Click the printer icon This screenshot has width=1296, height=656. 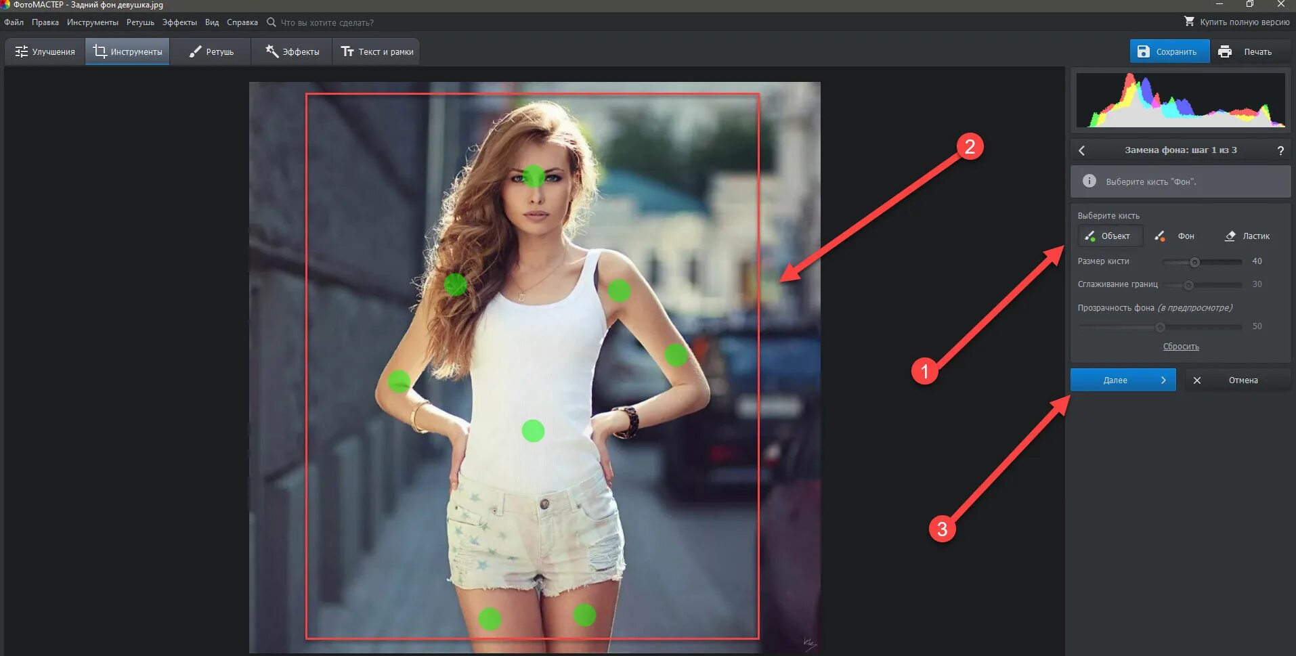click(x=1224, y=51)
